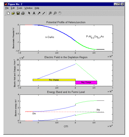Viewport: 129px width, 137px height.
Task: Click the 'Electric field and Charges' y-axis label
Action: pos(14,73)
